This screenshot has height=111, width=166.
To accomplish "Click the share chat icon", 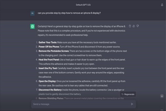I will pyautogui.click(x=162, y=5).
